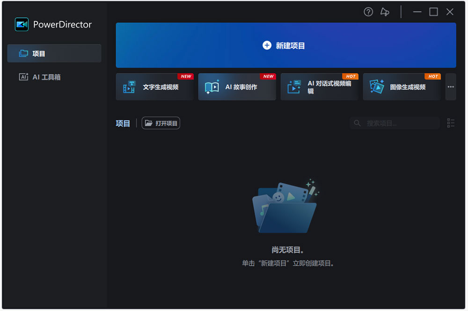
Task: Switch to list view icon
Action: tap(451, 123)
